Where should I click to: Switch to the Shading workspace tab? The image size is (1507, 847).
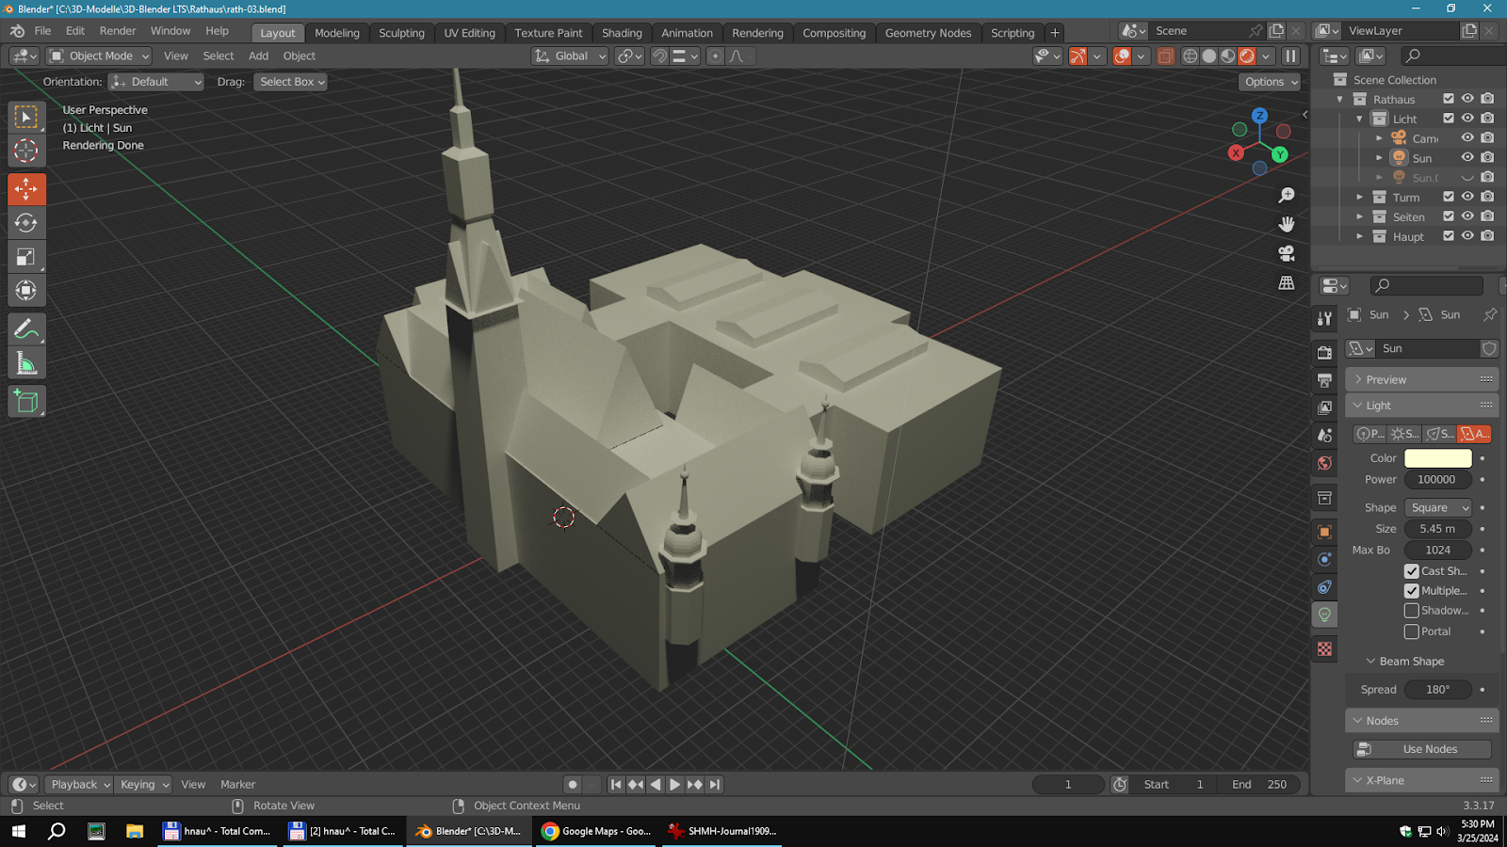click(x=622, y=33)
